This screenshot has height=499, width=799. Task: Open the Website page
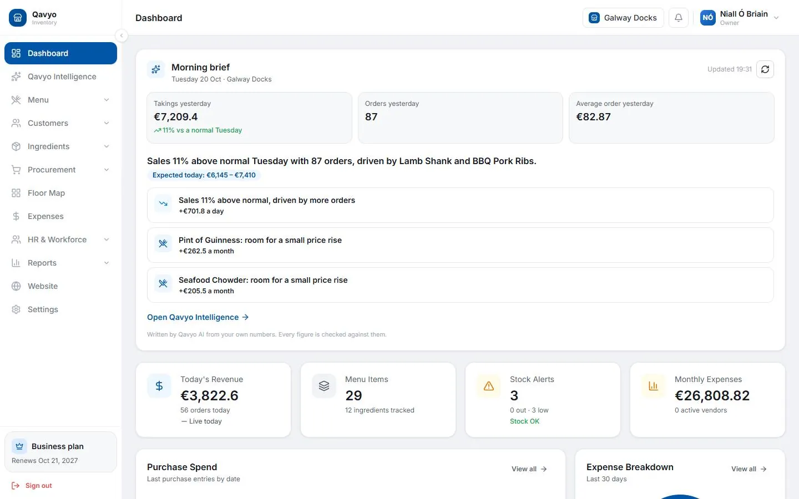coord(60,286)
